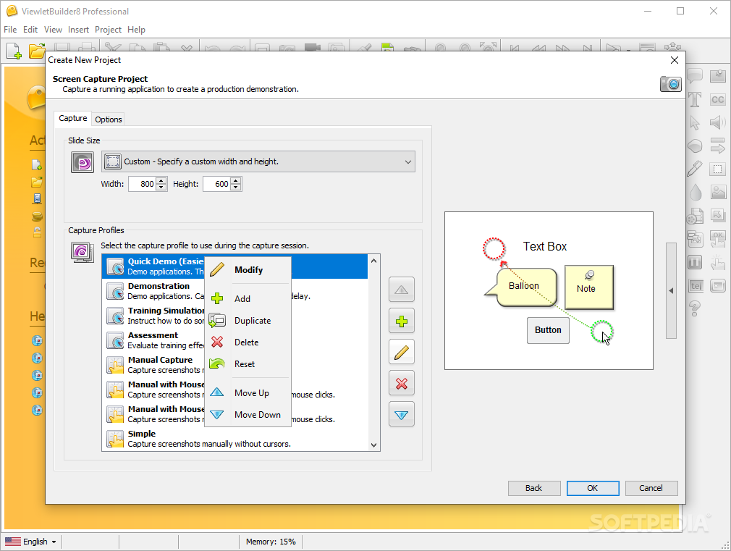Open the View menu
The width and height of the screenshot is (731, 551).
(x=53, y=30)
